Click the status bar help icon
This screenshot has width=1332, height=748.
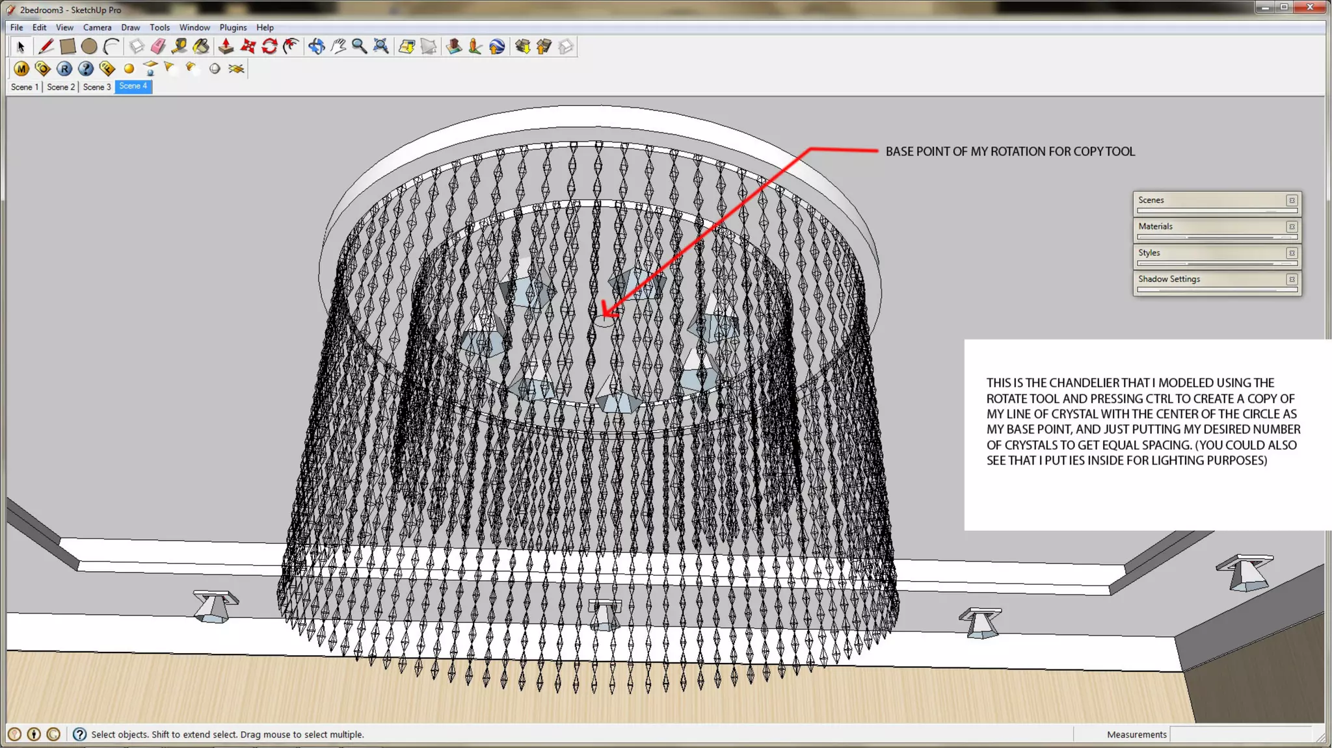(x=79, y=734)
